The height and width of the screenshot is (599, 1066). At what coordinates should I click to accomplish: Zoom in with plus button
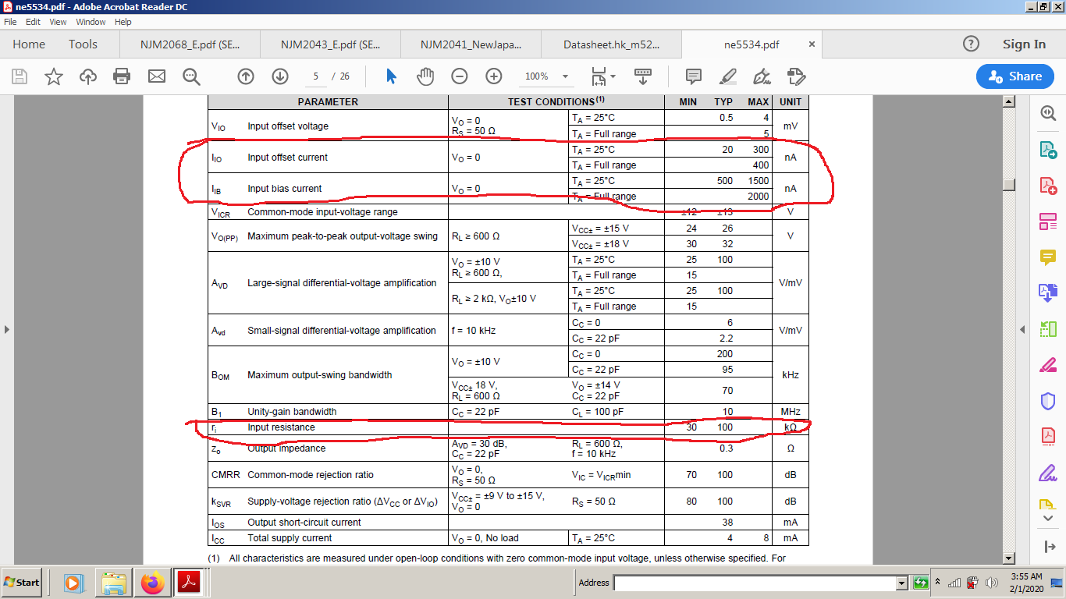click(494, 76)
